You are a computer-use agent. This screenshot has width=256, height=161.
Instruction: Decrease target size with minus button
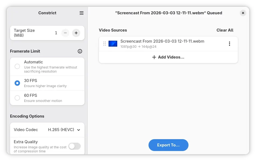point(65,33)
